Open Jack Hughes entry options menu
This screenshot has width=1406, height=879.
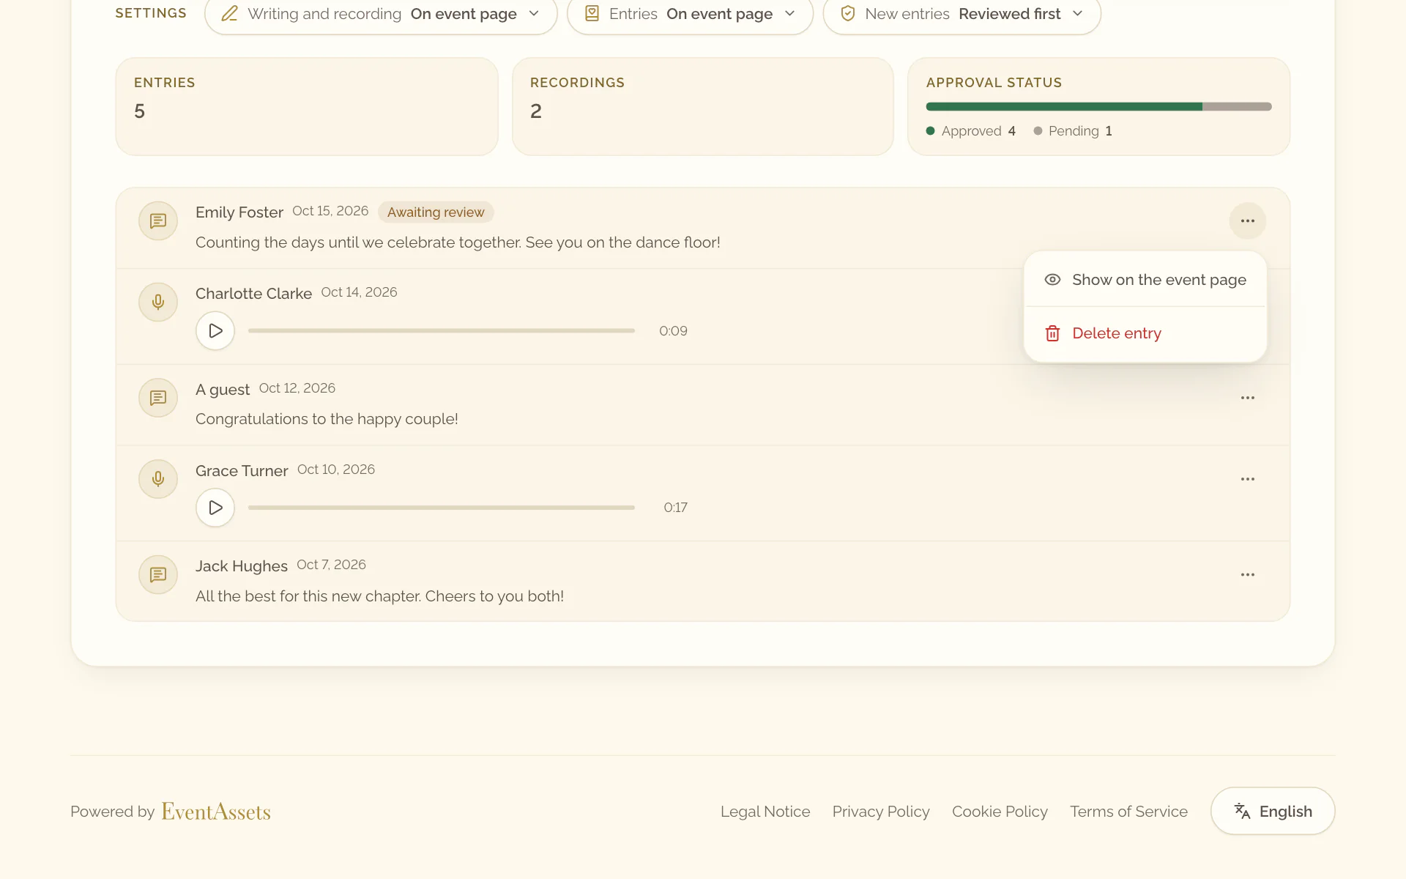[x=1248, y=575]
